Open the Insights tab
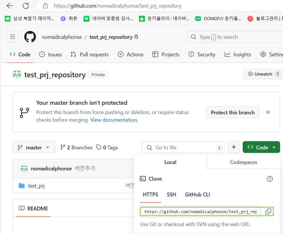Image resolution: width=283 pixels, height=234 pixels. (238, 55)
